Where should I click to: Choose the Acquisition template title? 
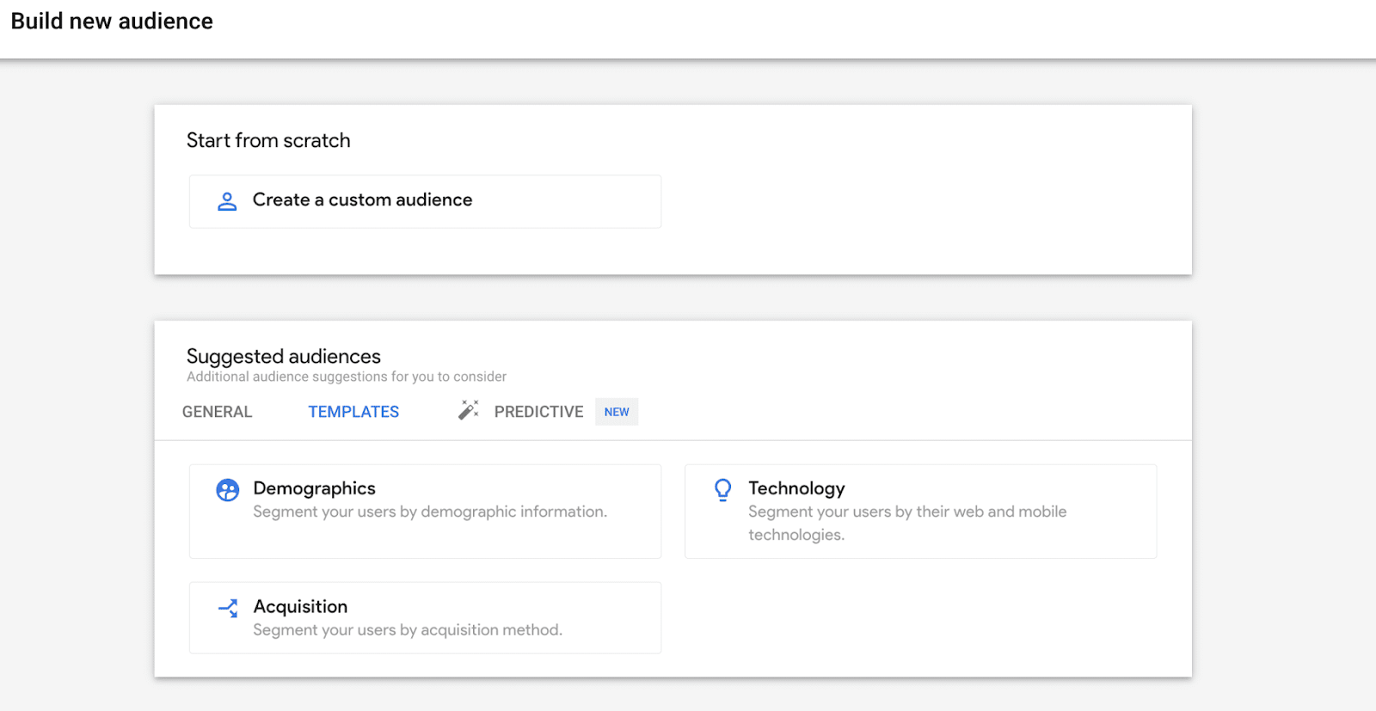pos(300,607)
